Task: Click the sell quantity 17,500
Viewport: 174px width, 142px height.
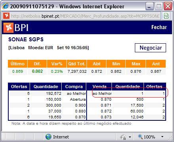Action: click(137, 105)
